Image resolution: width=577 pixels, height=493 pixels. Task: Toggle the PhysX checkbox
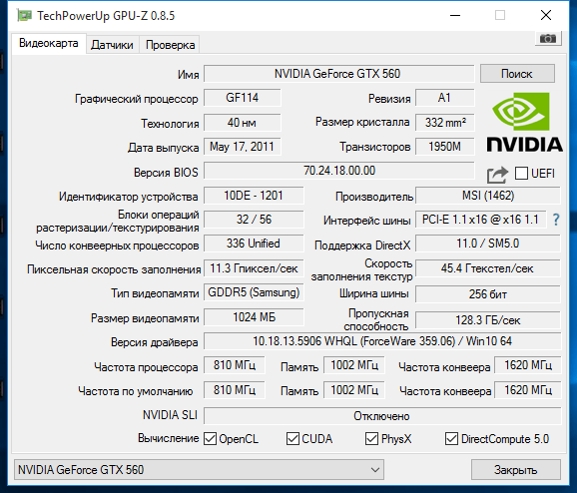(x=371, y=438)
